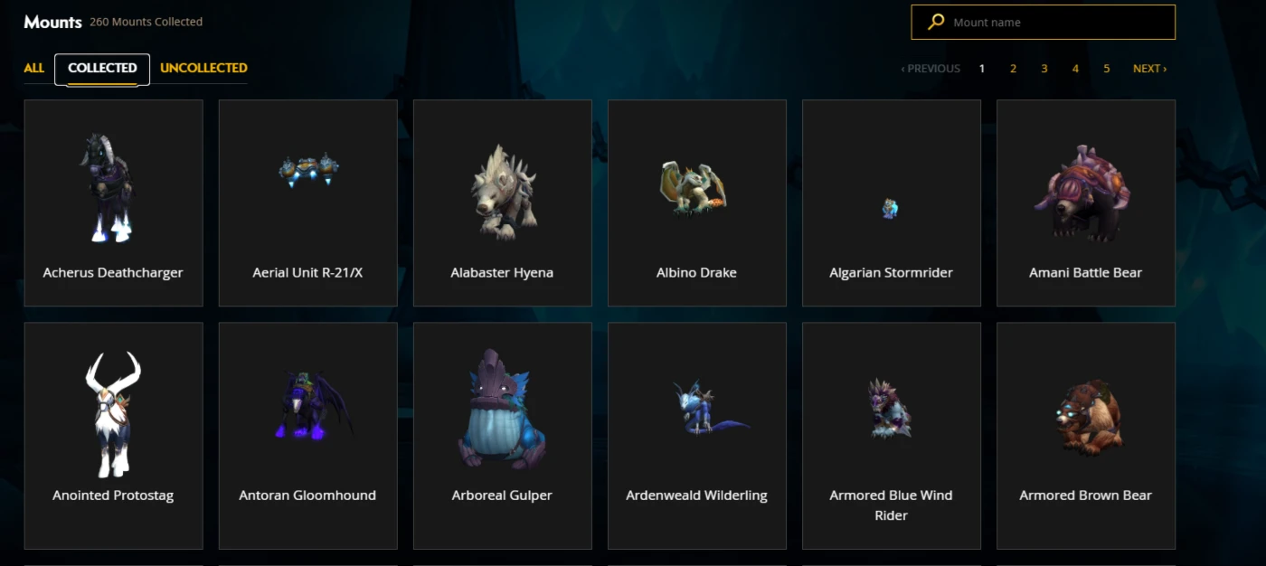
Task: Show the UNCOLLECTED mounts tab
Action: tap(203, 68)
